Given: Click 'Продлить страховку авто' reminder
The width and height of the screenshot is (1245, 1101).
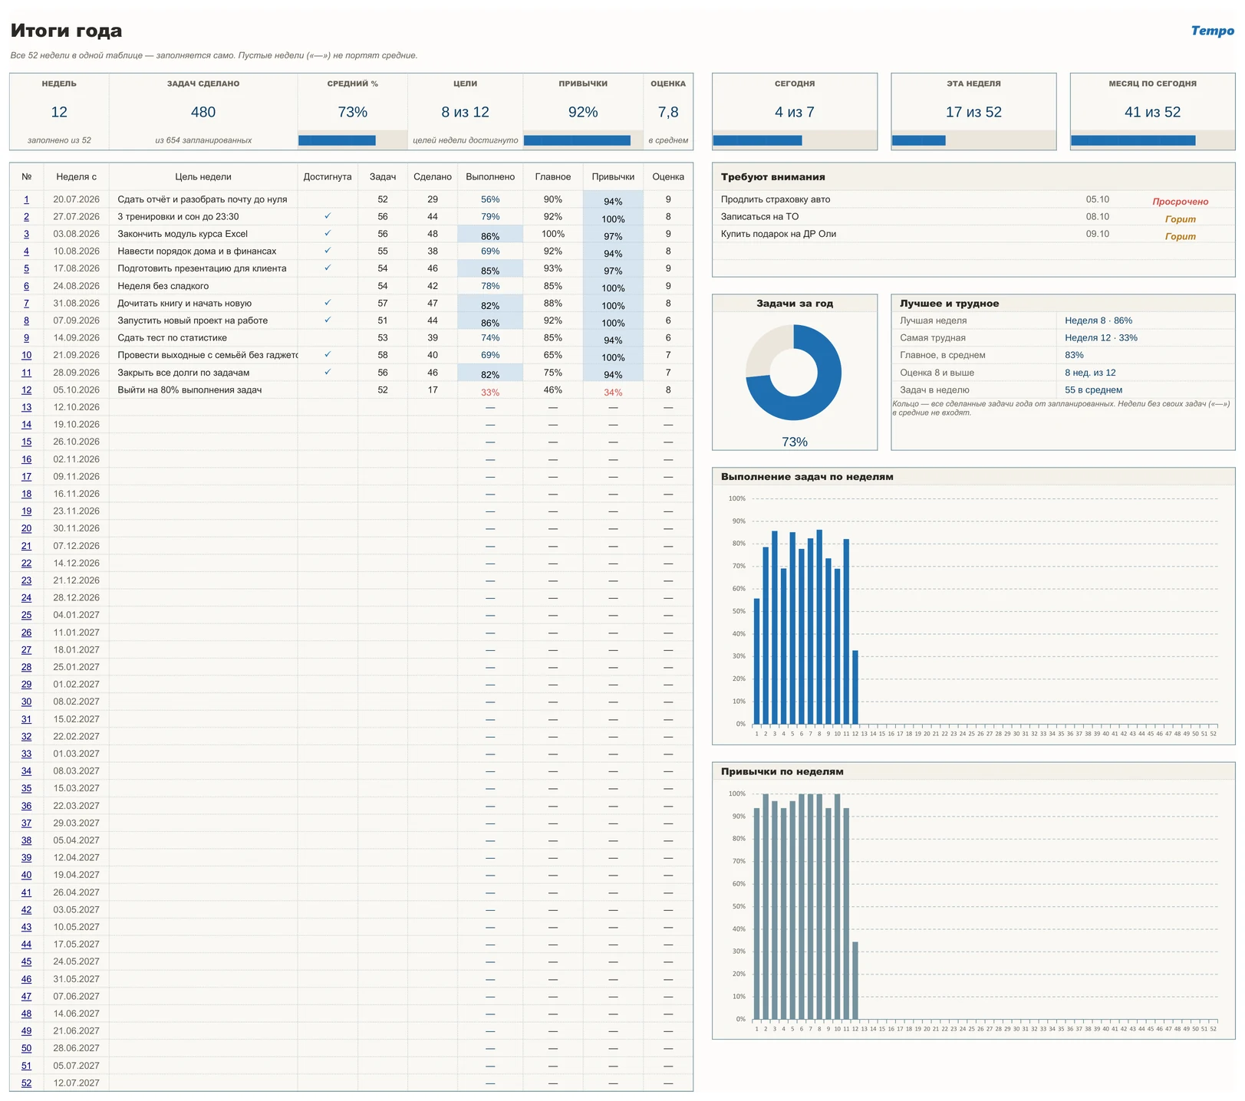Looking at the screenshot, I should point(775,199).
